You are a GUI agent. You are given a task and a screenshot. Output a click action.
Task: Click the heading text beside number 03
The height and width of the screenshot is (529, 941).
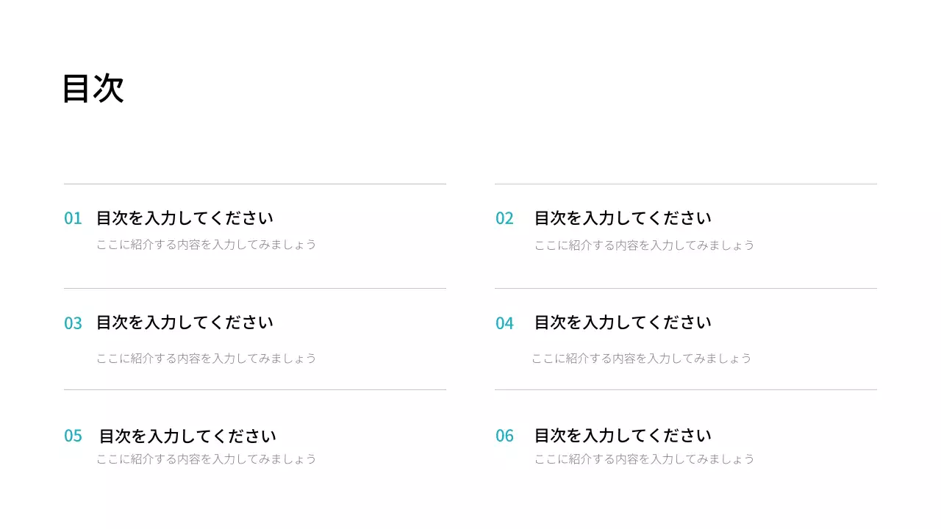pyautogui.click(x=185, y=322)
